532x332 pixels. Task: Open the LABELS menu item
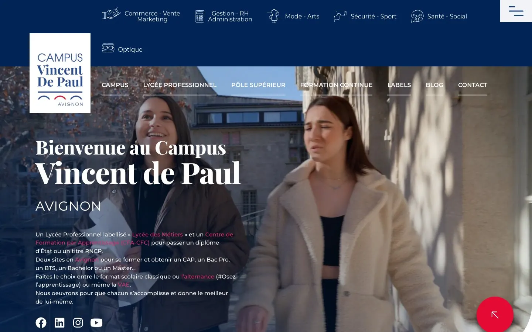399,85
